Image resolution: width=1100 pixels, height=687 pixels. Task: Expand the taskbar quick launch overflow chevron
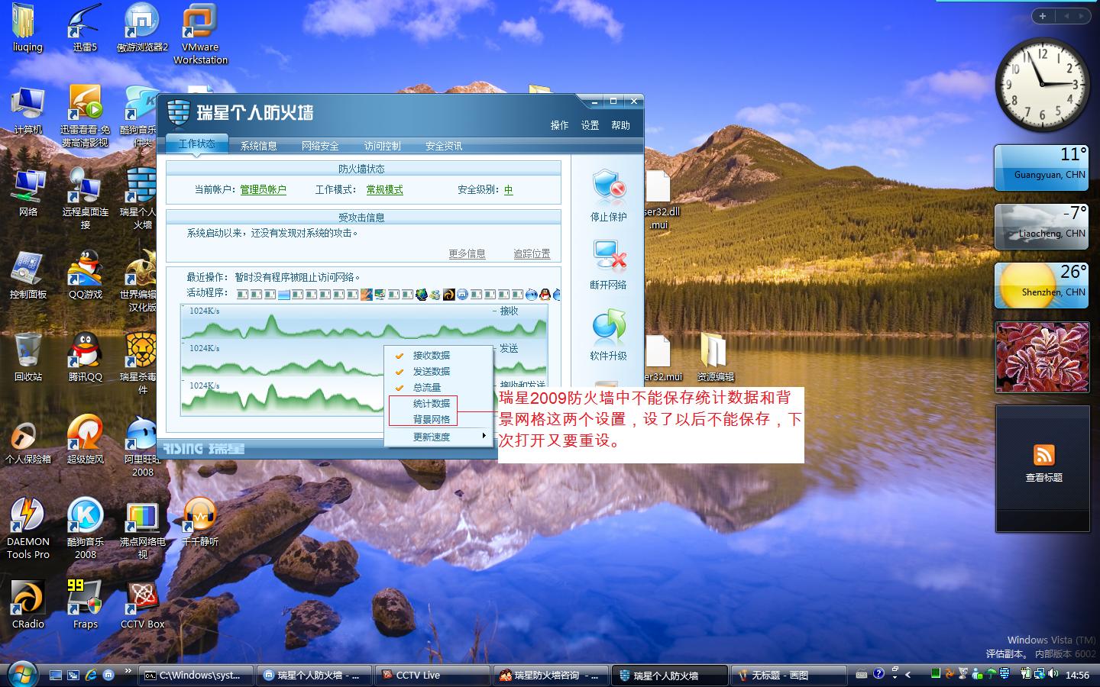point(128,672)
